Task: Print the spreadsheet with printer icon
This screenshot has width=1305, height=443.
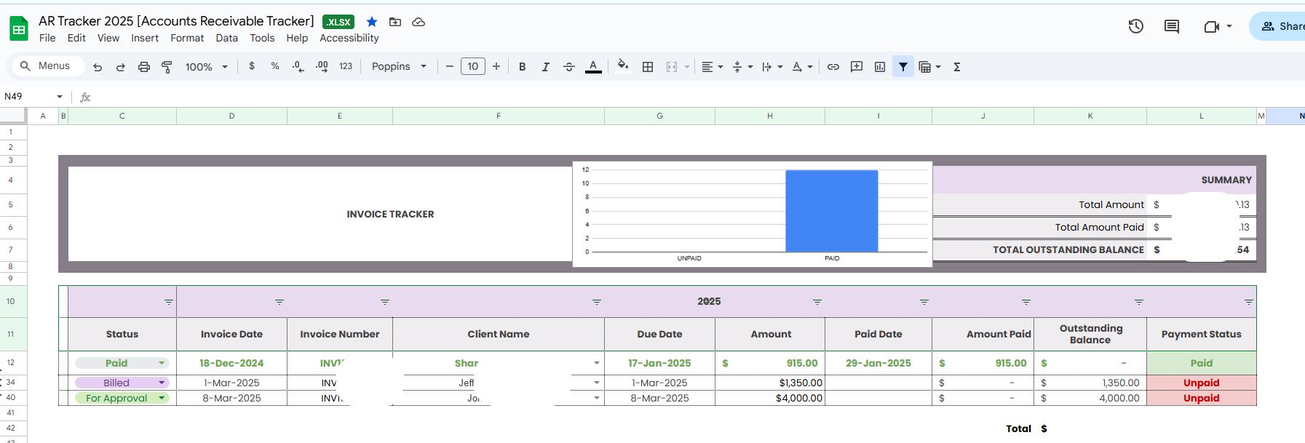Action: 144,67
